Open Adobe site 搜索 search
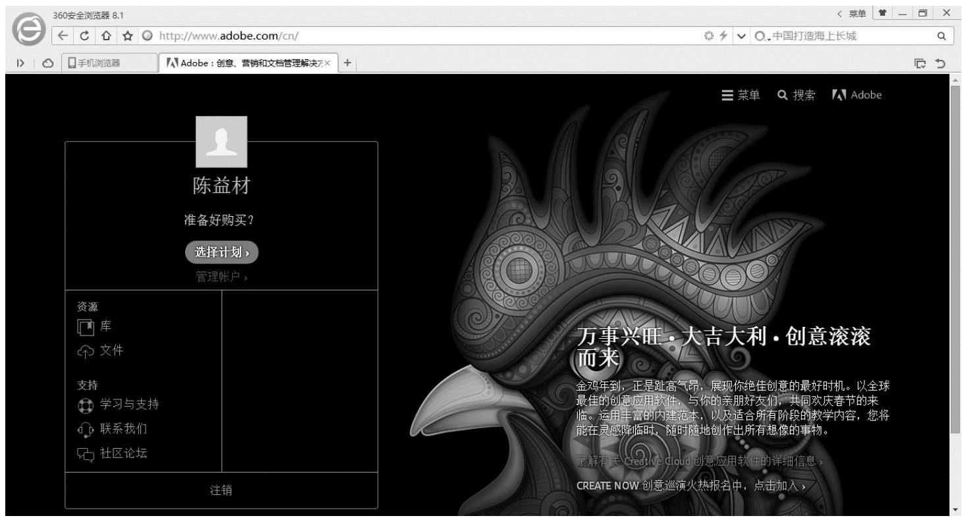This screenshot has height=518, width=962. pos(796,95)
